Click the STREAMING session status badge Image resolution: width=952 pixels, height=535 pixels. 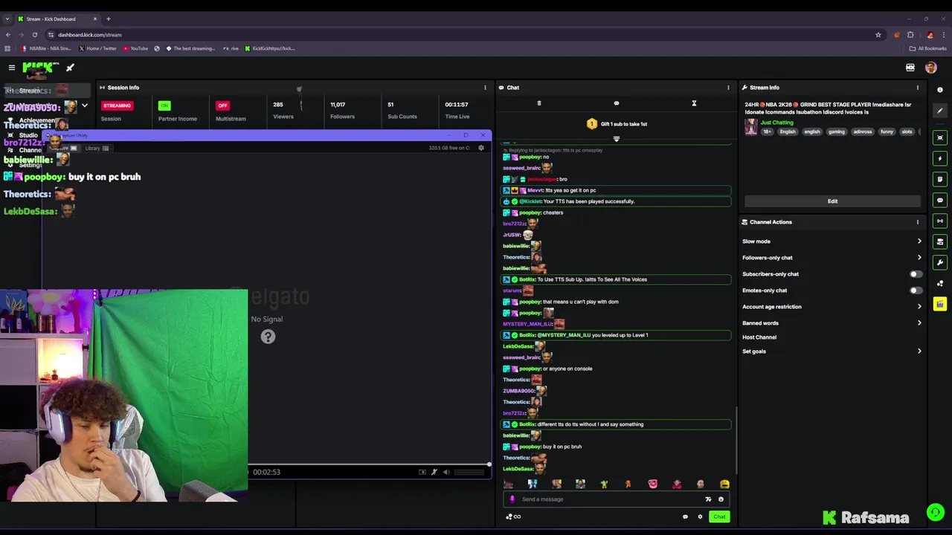pos(117,106)
